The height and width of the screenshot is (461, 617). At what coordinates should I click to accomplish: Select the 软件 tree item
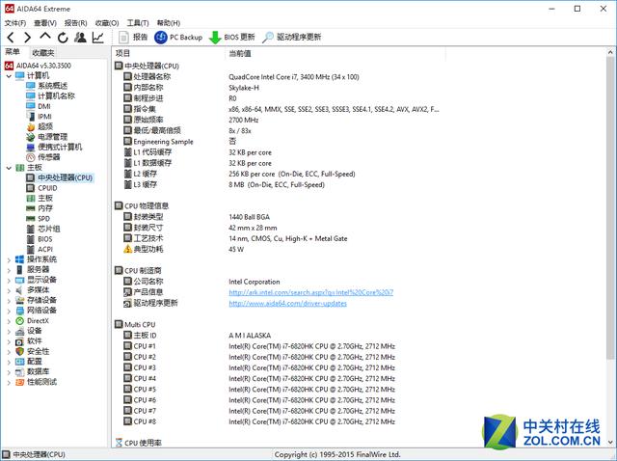coord(28,340)
